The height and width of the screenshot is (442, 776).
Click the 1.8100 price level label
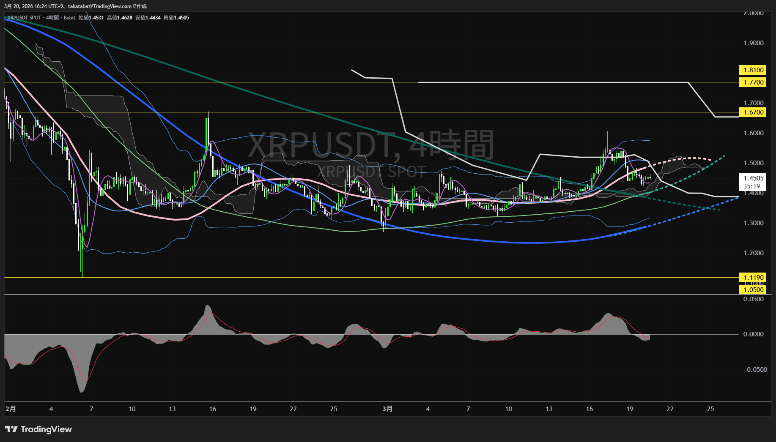click(x=753, y=70)
